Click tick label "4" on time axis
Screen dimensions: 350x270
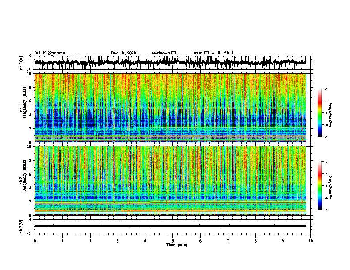(x=145, y=241)
